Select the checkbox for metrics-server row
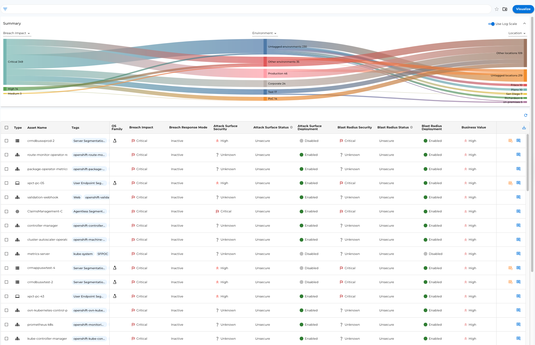Viewport: 535px width, 345px height. pos(6,254)
